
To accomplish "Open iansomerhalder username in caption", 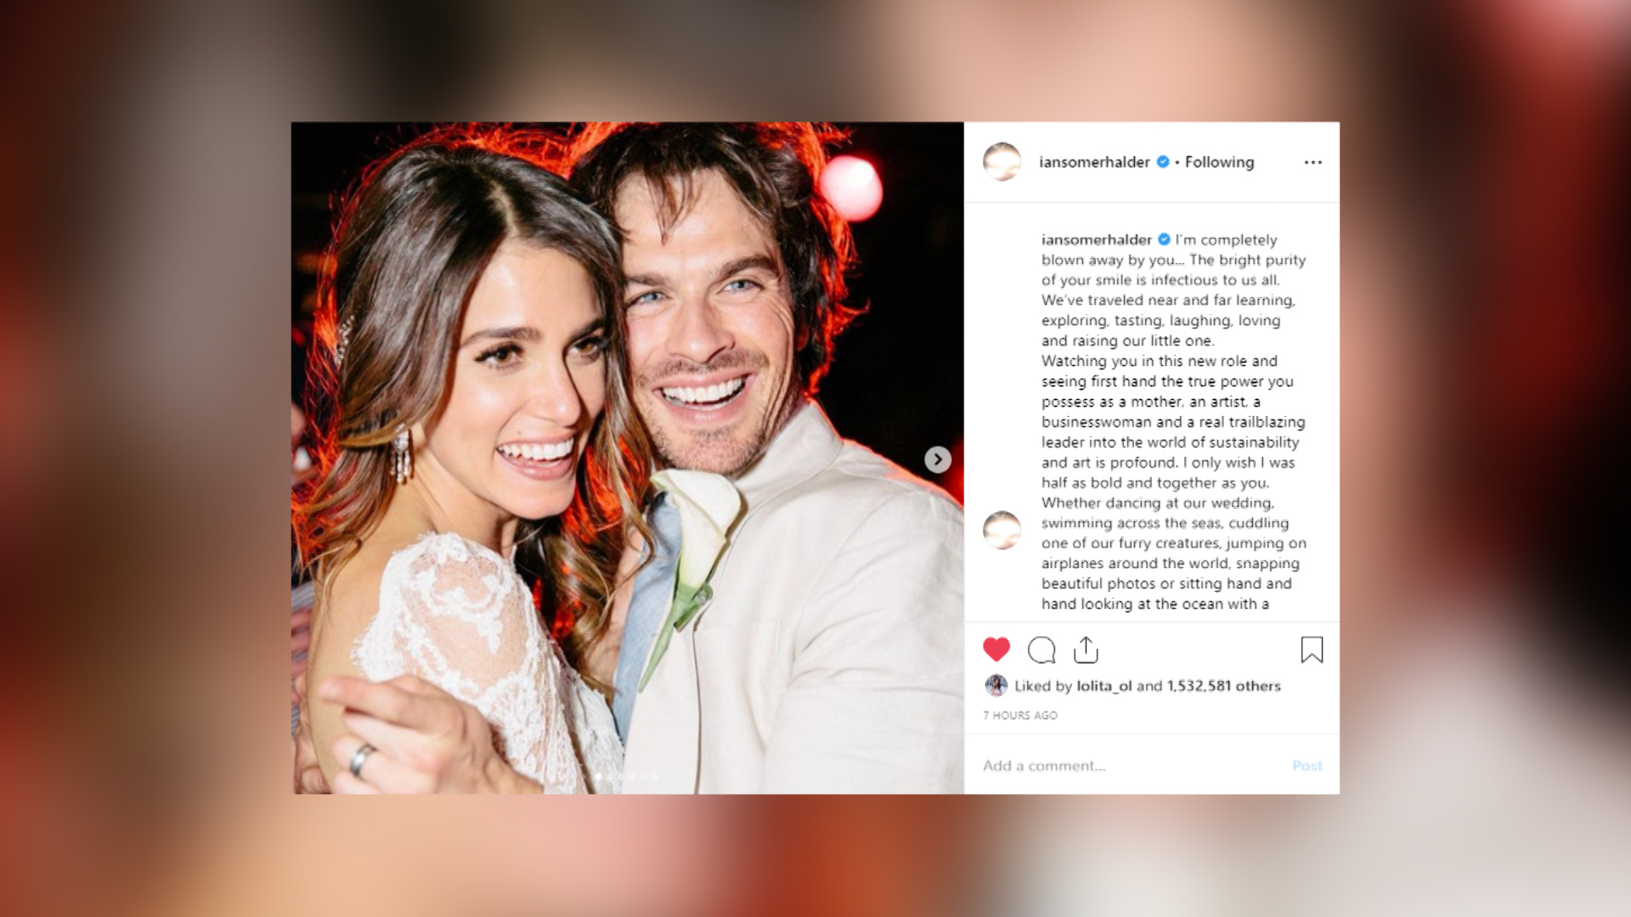I will [x=1097, y=239].
